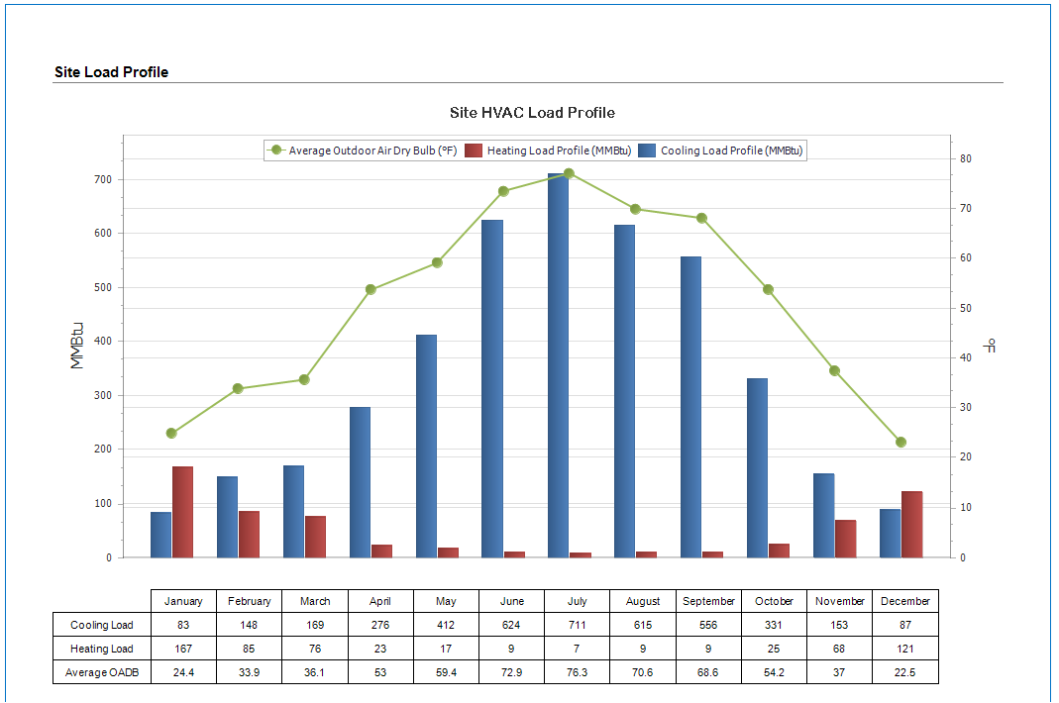
Task: Select the November heating load value 68
Action: click(839, 649)
